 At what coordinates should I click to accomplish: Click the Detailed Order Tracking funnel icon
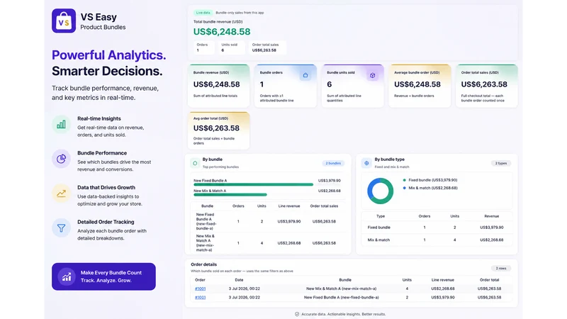(x=61, y=228)
